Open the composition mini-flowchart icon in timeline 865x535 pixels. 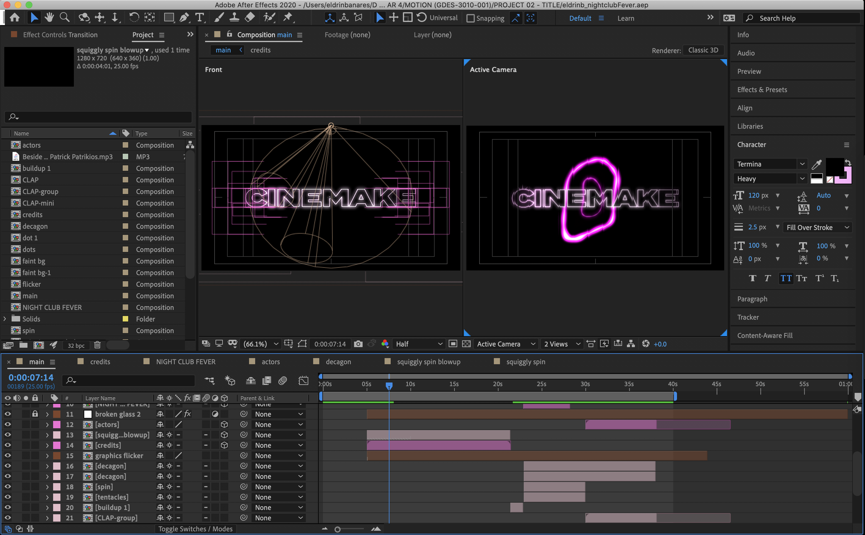(x=210, y=381)
